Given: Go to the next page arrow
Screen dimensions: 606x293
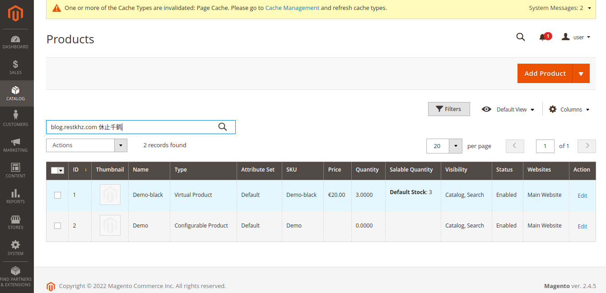Looking at the screenshot, I should click(587, 146).
